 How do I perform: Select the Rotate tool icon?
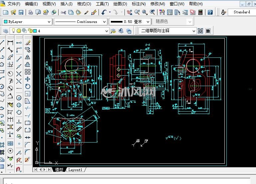(x=28, y=86)
